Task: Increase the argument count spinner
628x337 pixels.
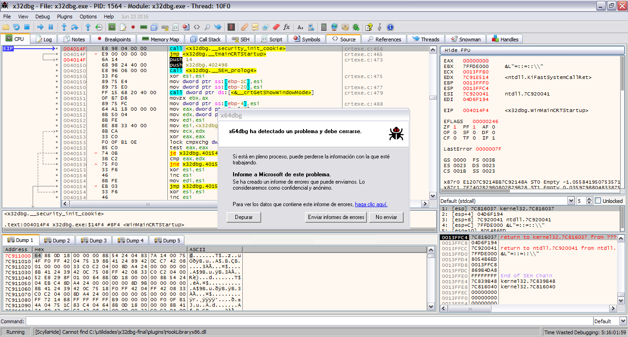Action: (590, 199)
